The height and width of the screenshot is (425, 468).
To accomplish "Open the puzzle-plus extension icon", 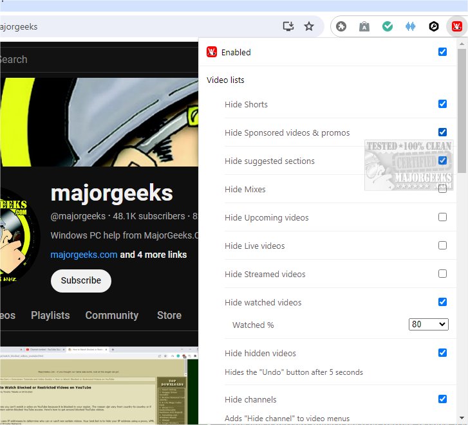I will [341, 26].
